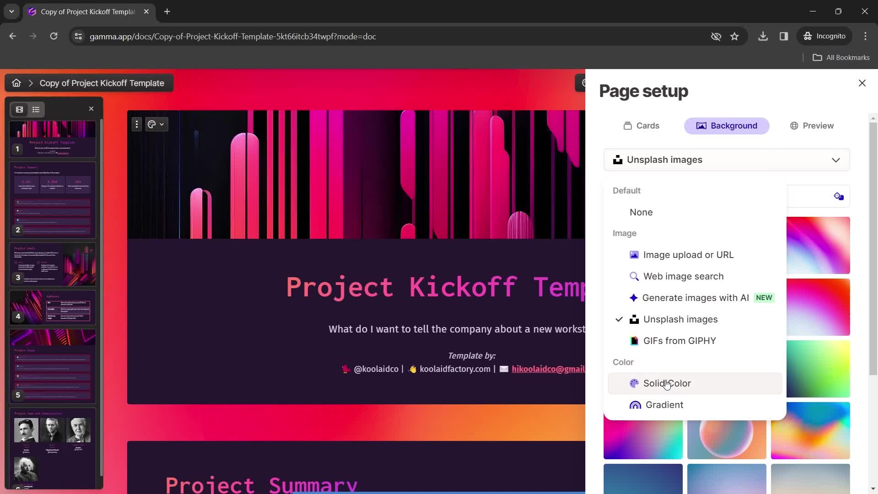Pick the pink-purple swirl Unsplash image
The height and width of the screenshot is (494, 878).
[x=818, y=245]
